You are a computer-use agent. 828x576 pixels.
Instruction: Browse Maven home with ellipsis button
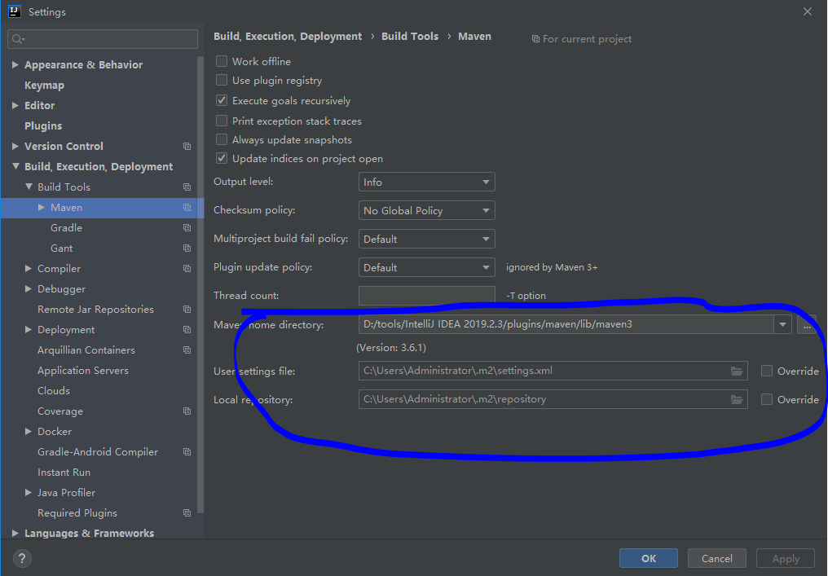click(x=806, y=325)
